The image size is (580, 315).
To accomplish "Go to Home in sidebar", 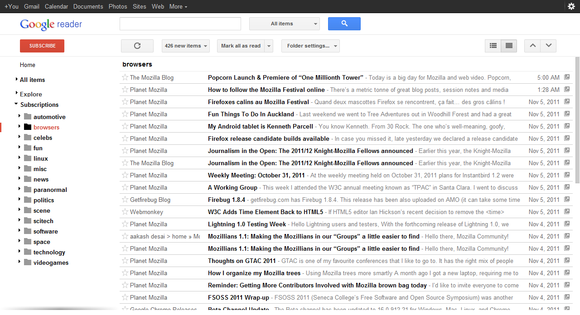I will [x=28, y=65].
